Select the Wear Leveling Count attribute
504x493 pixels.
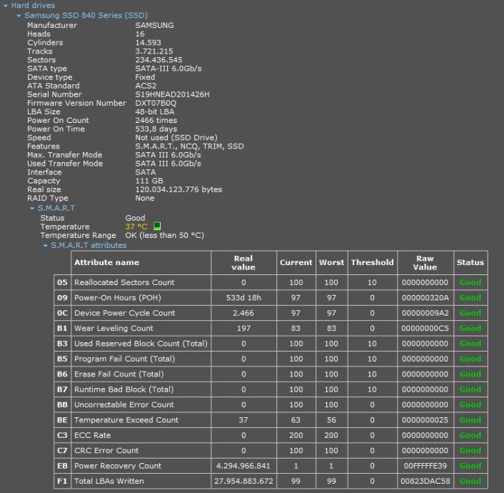(x=114, y=329)
